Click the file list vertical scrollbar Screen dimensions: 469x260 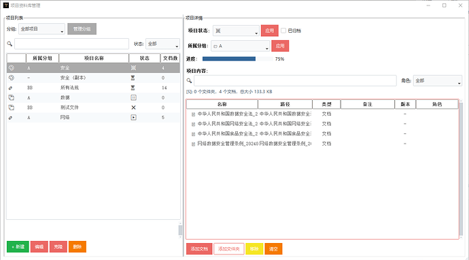(x=462, y=169)
